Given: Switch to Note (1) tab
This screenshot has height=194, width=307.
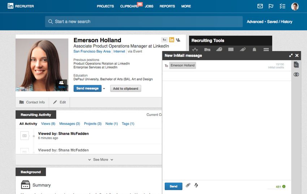Looking at the screenshot, I should (112, 124).
